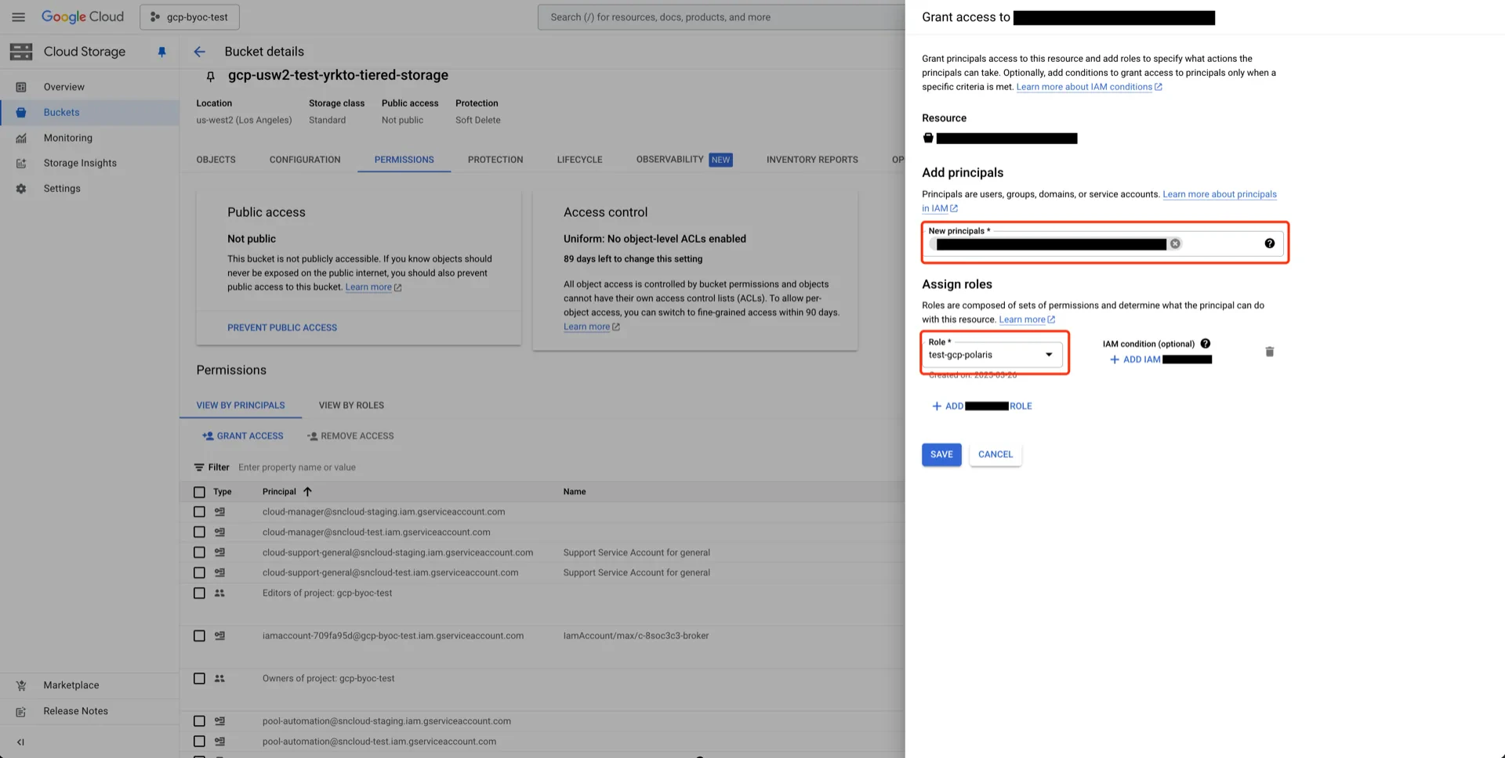Toggle the select-all principals checkbox
1505x758 pixels.
click(x=199, y=492)
